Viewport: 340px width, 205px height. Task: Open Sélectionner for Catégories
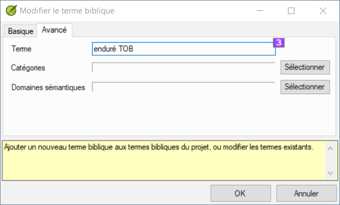pyautogui.click(x=305, y=68)
